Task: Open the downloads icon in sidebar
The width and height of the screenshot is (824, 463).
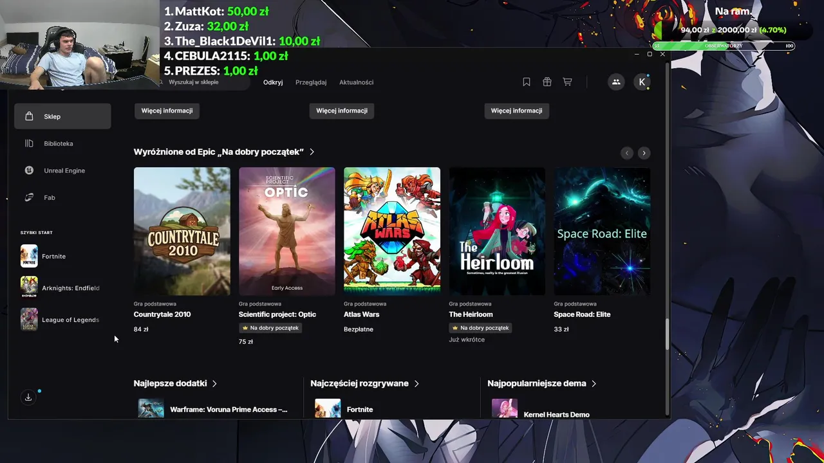Action: (28, 397)
